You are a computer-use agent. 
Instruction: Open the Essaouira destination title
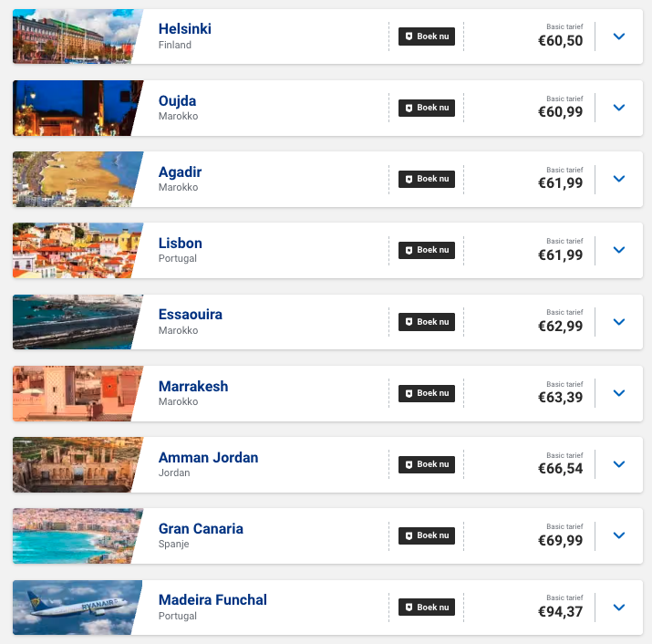pos(190,315)
